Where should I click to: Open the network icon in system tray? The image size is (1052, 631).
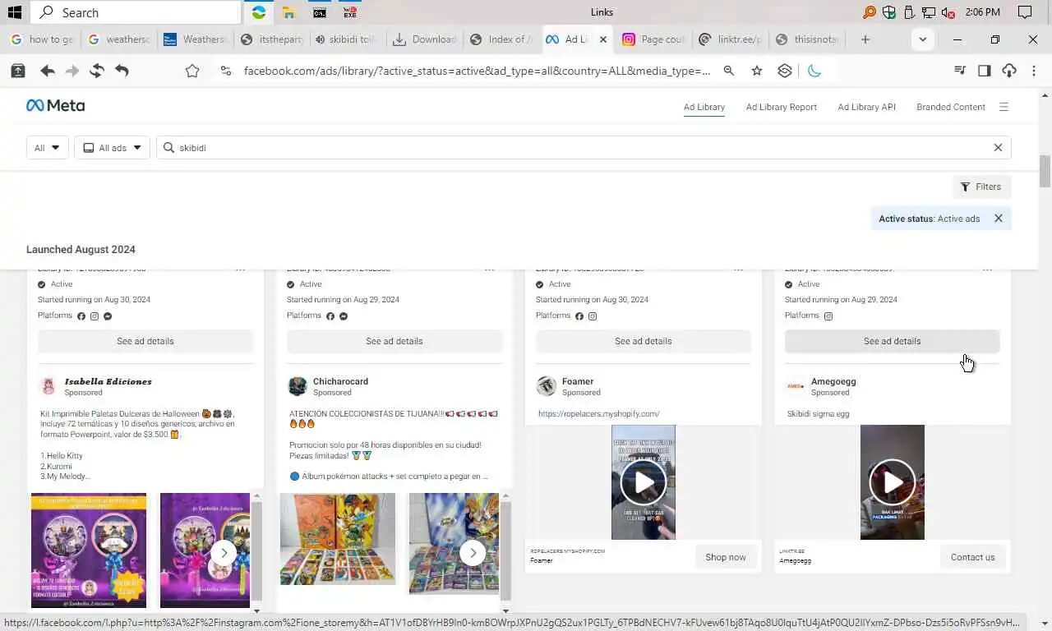tap(929, 12)
